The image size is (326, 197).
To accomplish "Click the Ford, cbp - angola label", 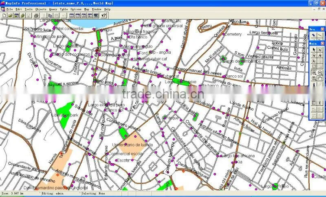I will point(155,53).
